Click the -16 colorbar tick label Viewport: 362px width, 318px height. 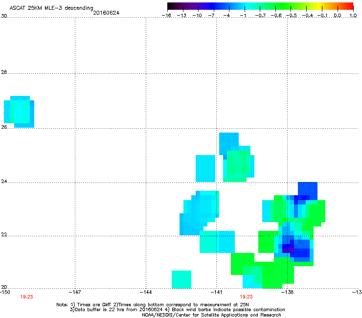tap(166, 16)
